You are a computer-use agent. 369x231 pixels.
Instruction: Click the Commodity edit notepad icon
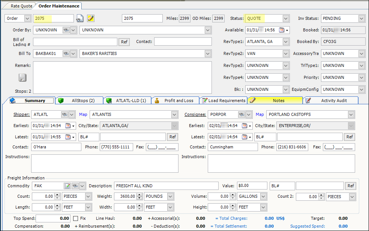(x=67, y=186)
